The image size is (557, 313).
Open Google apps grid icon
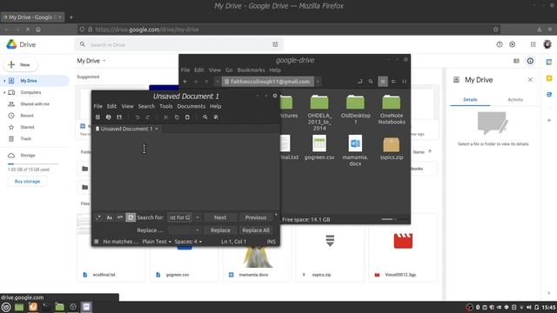pos(533,44)
